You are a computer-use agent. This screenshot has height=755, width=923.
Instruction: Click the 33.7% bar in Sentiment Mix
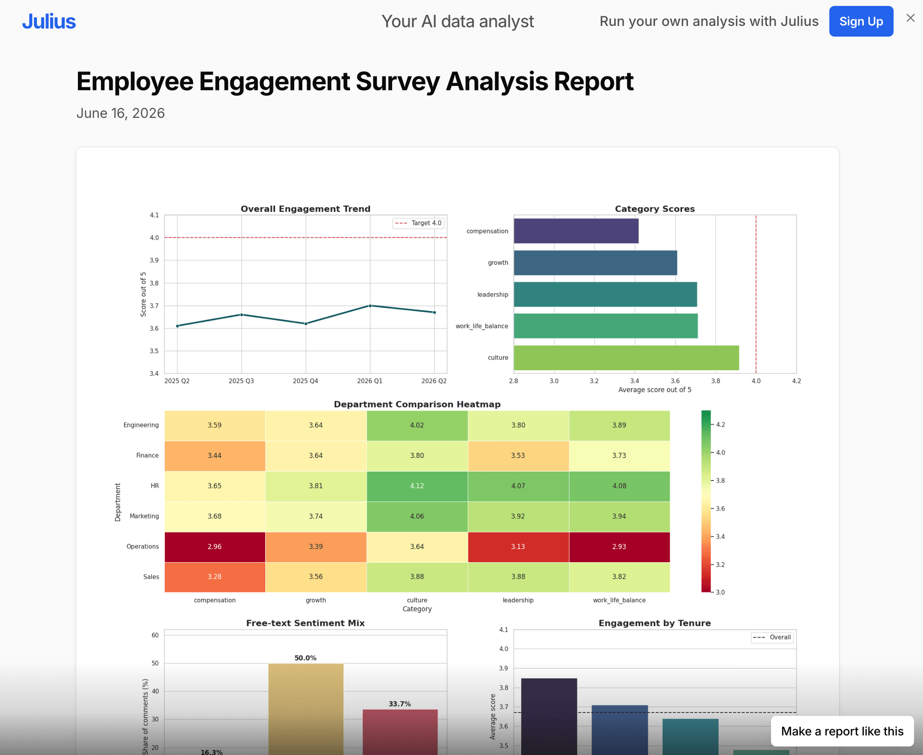click(400, 732)
